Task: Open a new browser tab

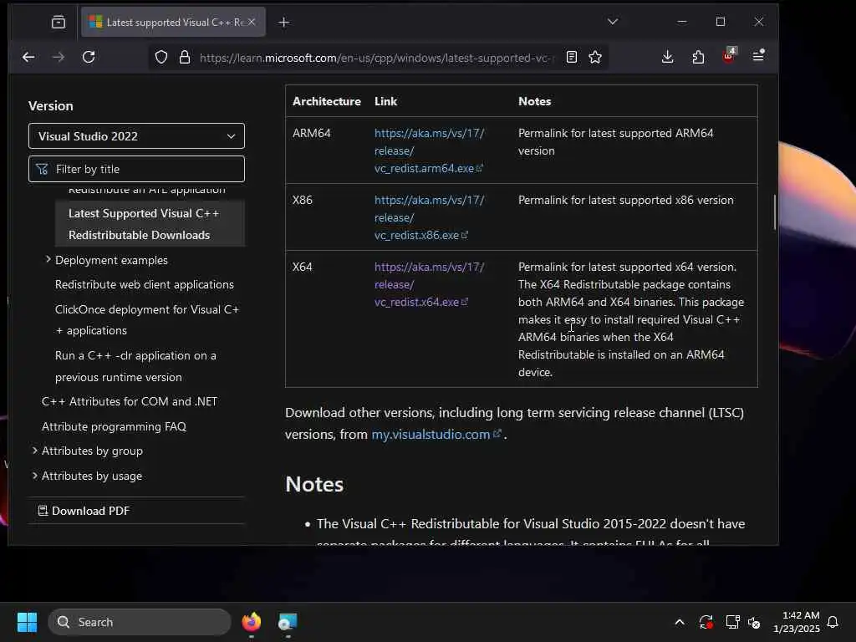Action: click(x=284, y=23)
